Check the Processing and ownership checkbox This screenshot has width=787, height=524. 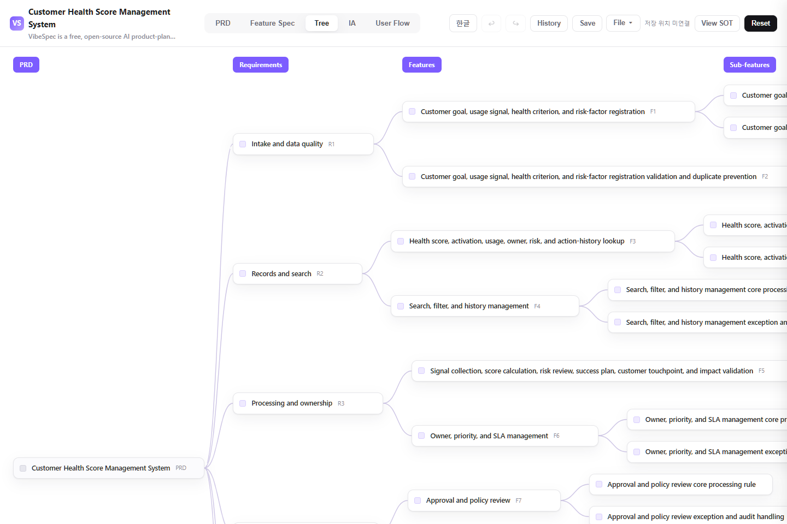(x=243, y=403)
